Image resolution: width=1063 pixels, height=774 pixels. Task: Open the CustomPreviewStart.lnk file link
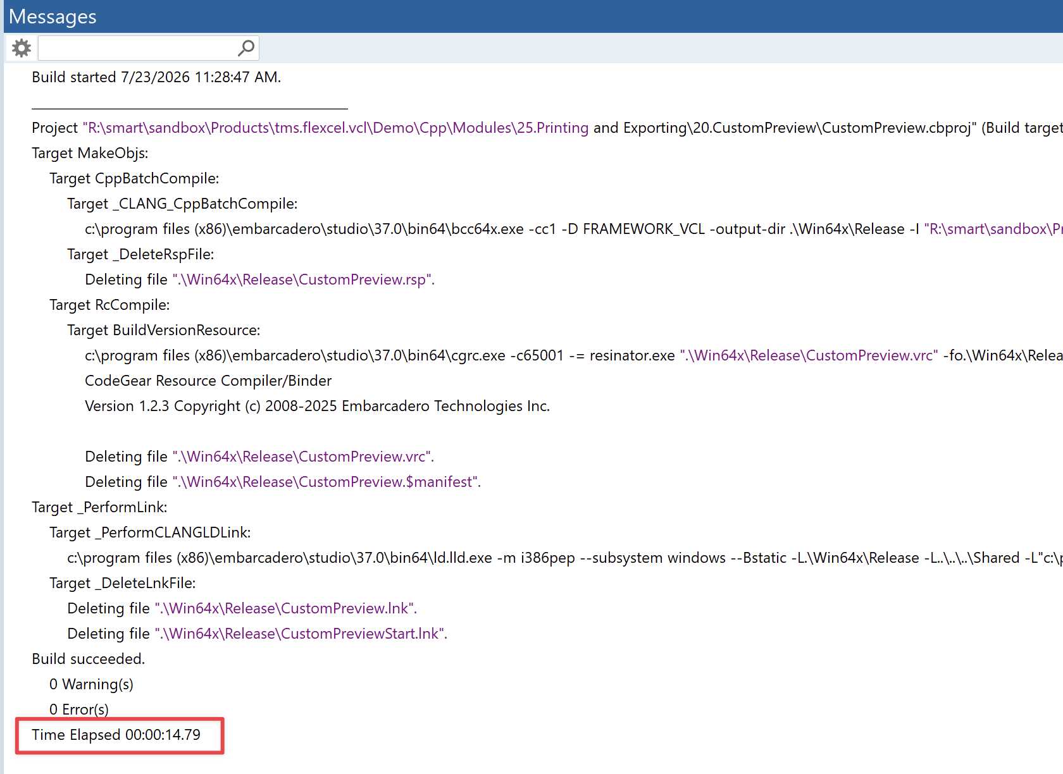[x=301, y=634]
